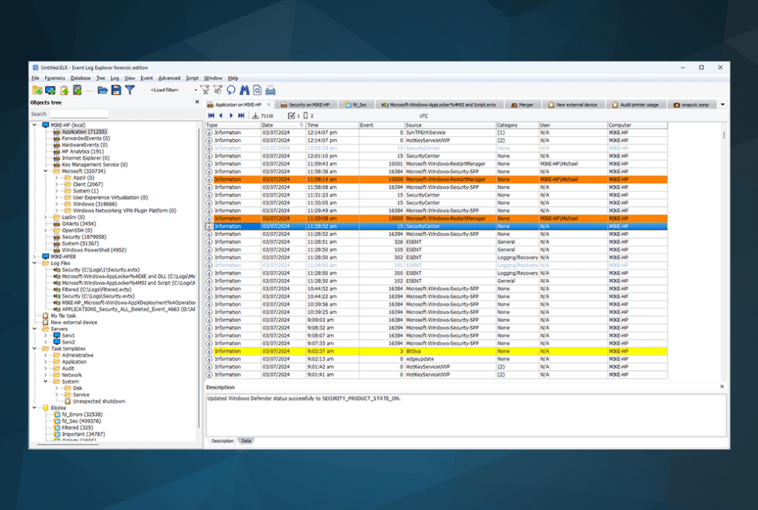Collapse the Task templates node
The height and width of the screenshot is (510, 758).
click(x=35, y=349)
